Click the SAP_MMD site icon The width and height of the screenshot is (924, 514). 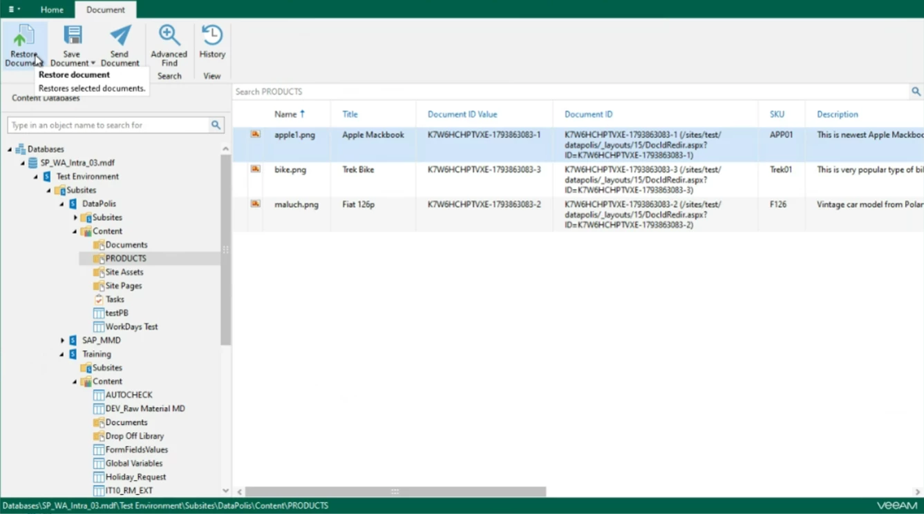coord(73,340)
